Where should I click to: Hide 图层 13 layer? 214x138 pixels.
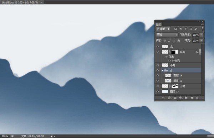click(158, 91)
